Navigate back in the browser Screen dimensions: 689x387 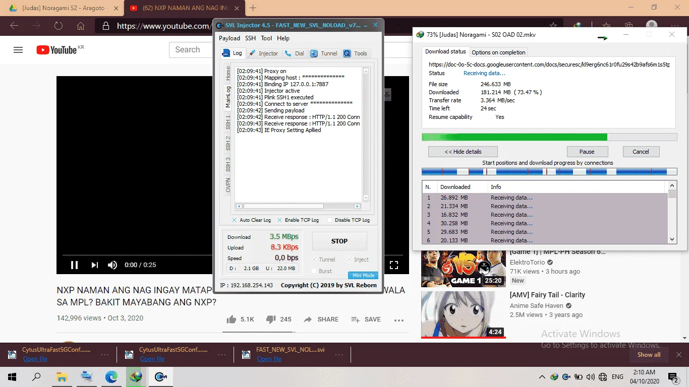[14, 26]
